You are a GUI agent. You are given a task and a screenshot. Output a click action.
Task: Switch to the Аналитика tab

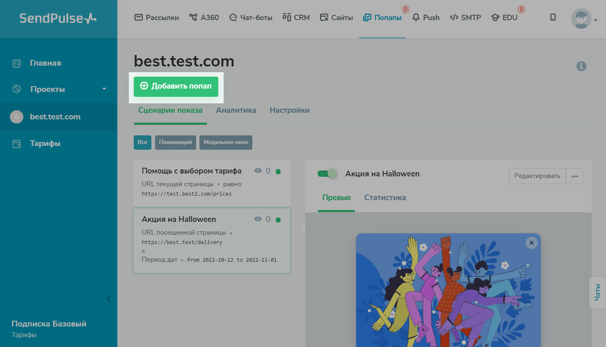point(236,110)
